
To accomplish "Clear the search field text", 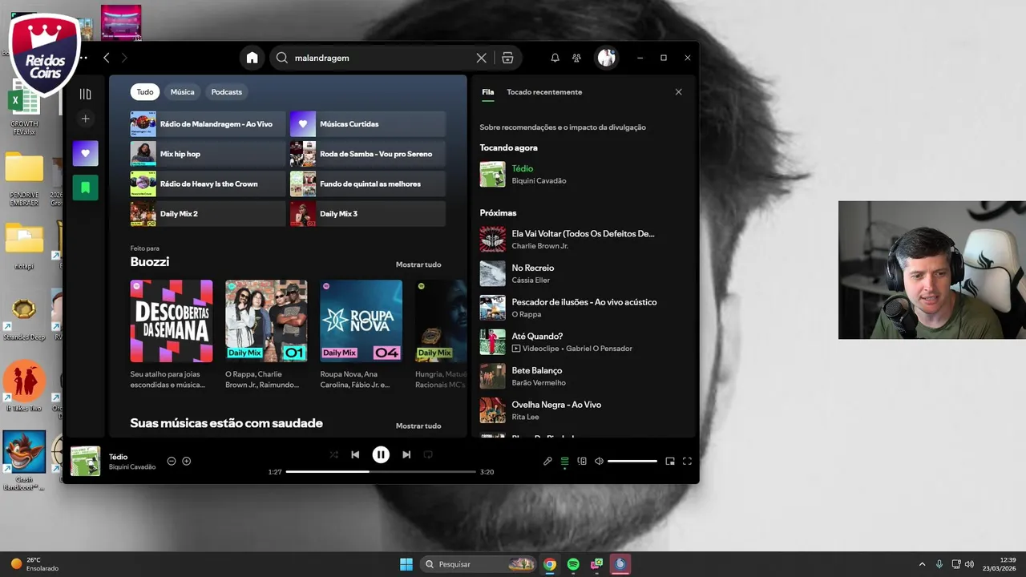I will [x=481, y=58].
